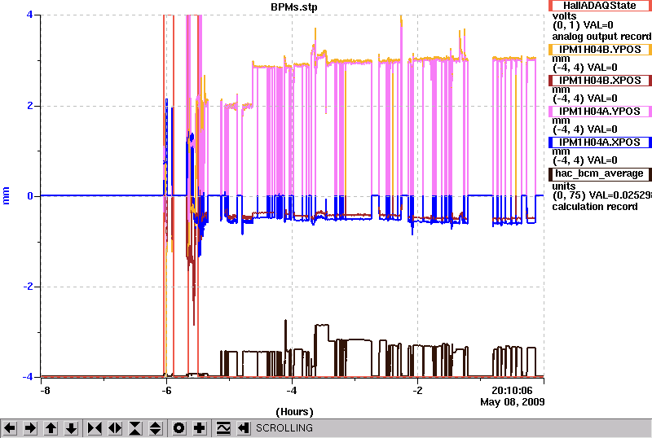Pan the plot down with the down arrow
652x438 pixels.
[x=72, y=428]
